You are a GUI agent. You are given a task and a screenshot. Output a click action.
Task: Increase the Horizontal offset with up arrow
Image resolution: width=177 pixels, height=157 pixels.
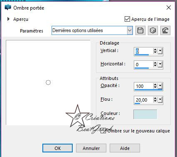[x=155, y=63]
